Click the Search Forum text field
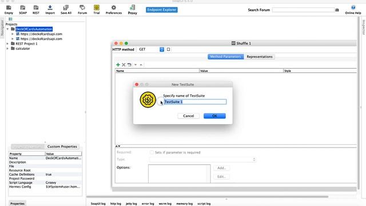Image resolution: width=366 pixels, height=206 pixels. coord(303,10)
